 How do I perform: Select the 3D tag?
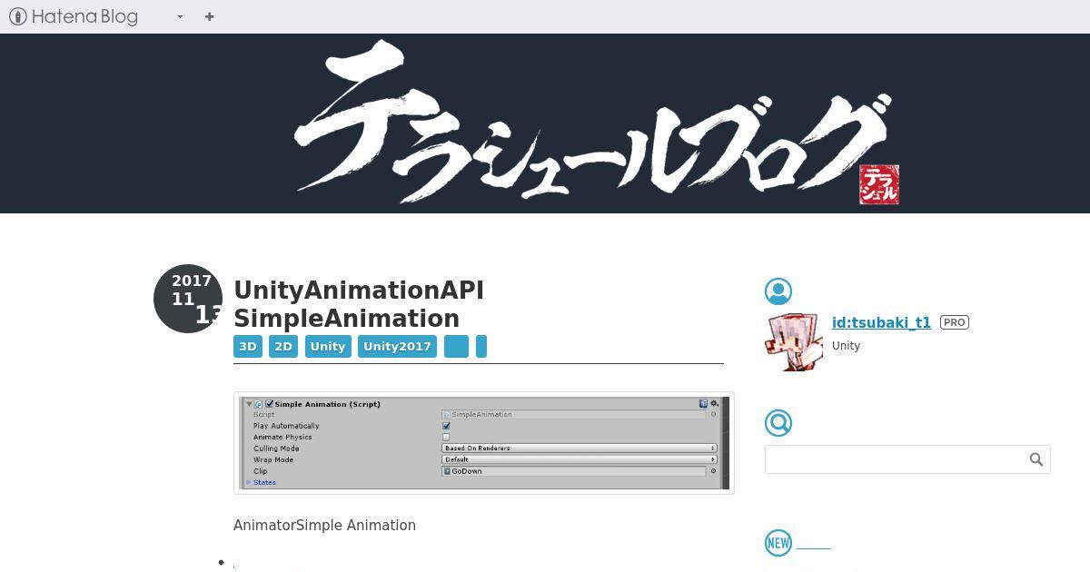click(x=248, y=346)
